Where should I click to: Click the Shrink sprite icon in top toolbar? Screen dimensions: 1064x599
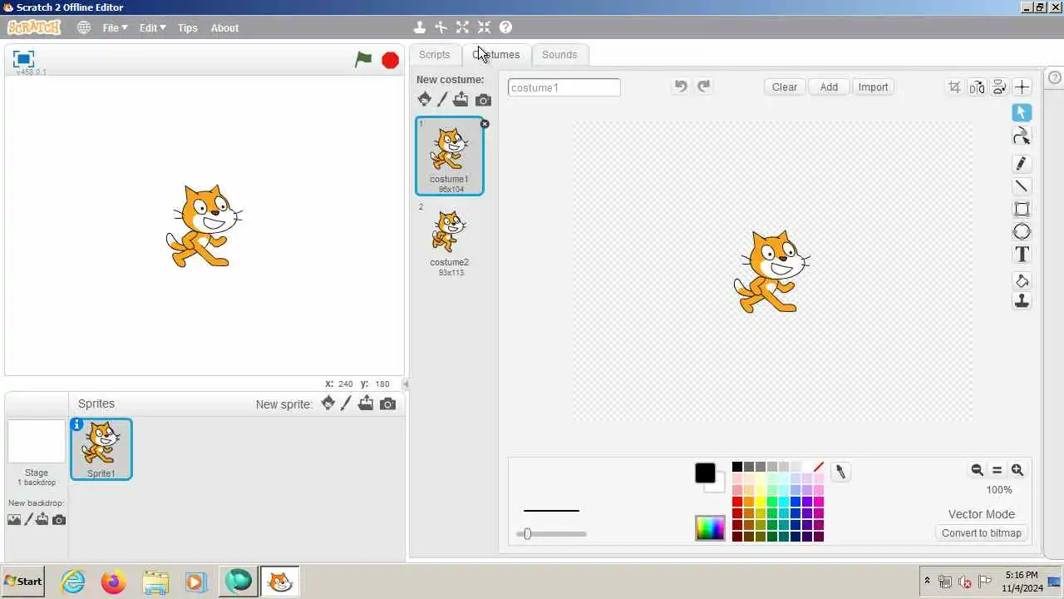tap(485, 27)
